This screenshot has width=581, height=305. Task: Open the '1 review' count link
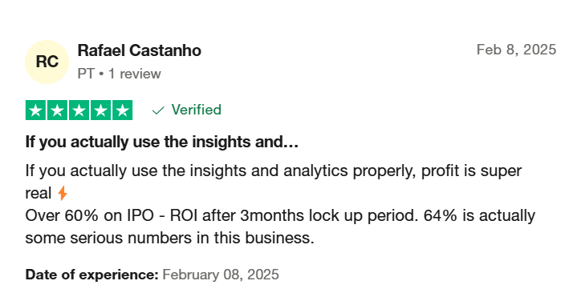point(135,74)
